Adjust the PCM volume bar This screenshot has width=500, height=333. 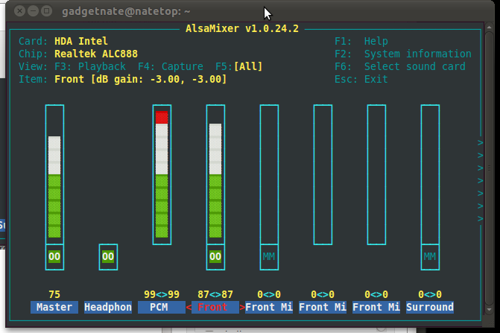[162, 174]
